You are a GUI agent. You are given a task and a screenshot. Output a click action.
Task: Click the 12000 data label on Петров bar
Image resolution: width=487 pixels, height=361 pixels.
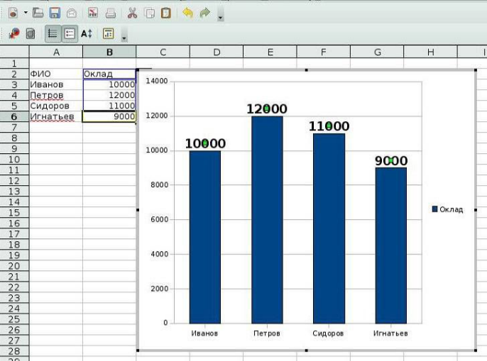267,109
